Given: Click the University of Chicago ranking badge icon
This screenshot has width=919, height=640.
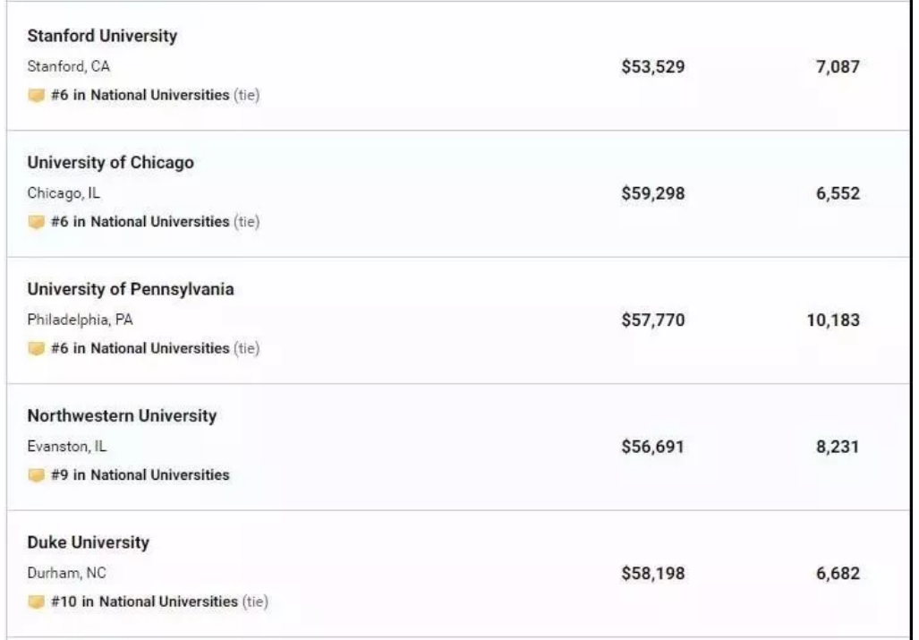Looking at the screenshot, I should 37,222.
